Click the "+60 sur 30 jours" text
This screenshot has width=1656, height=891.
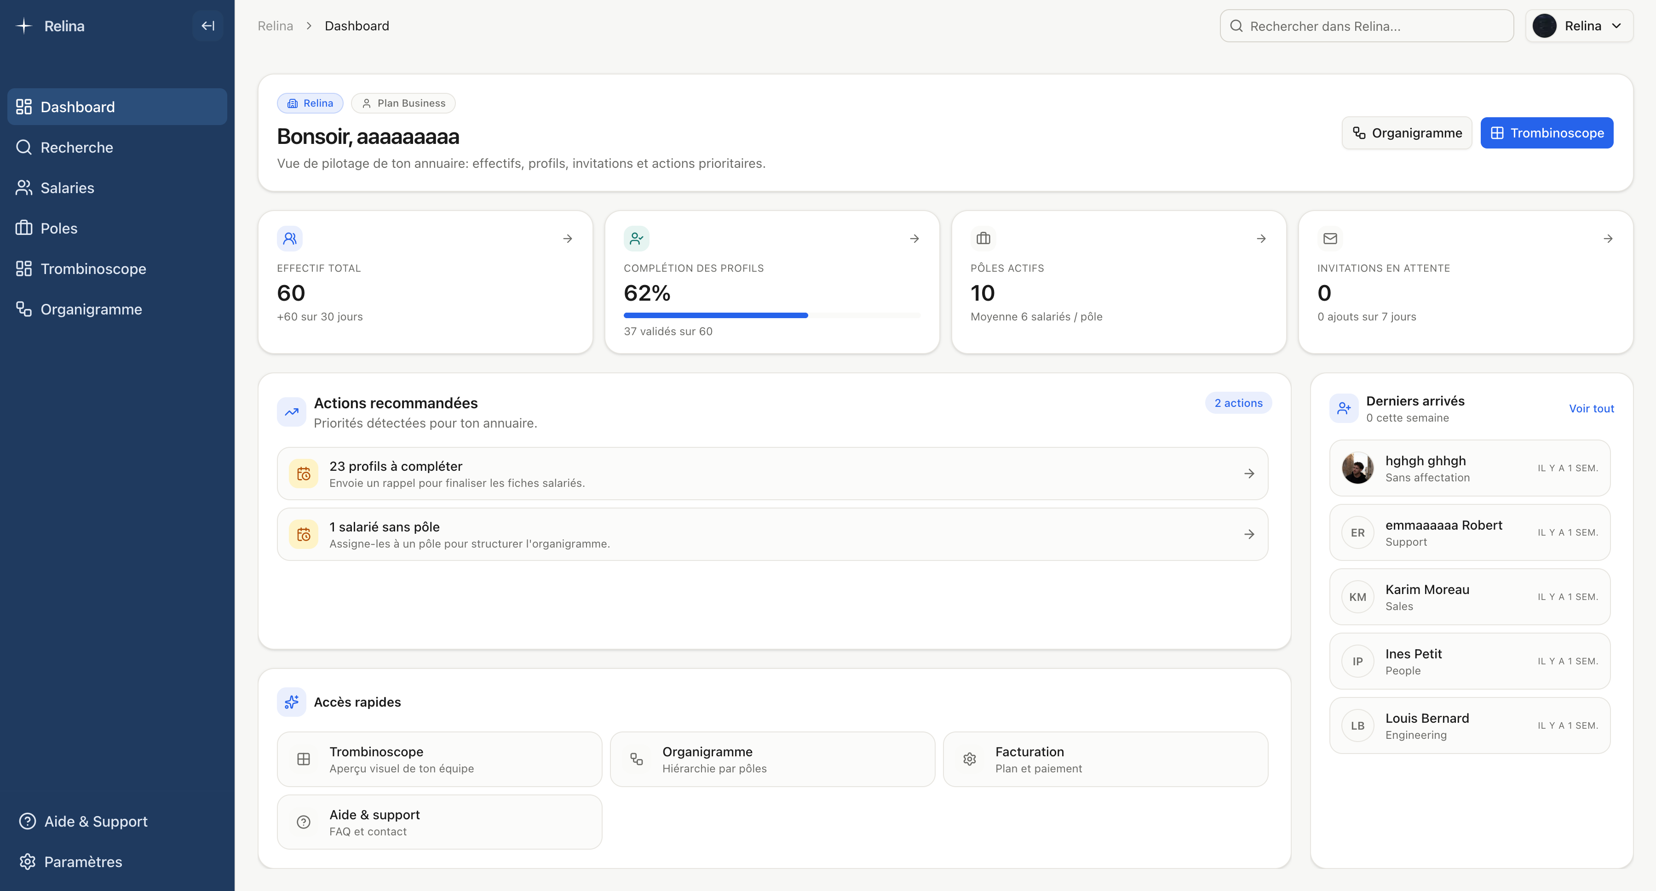point(320,317)
